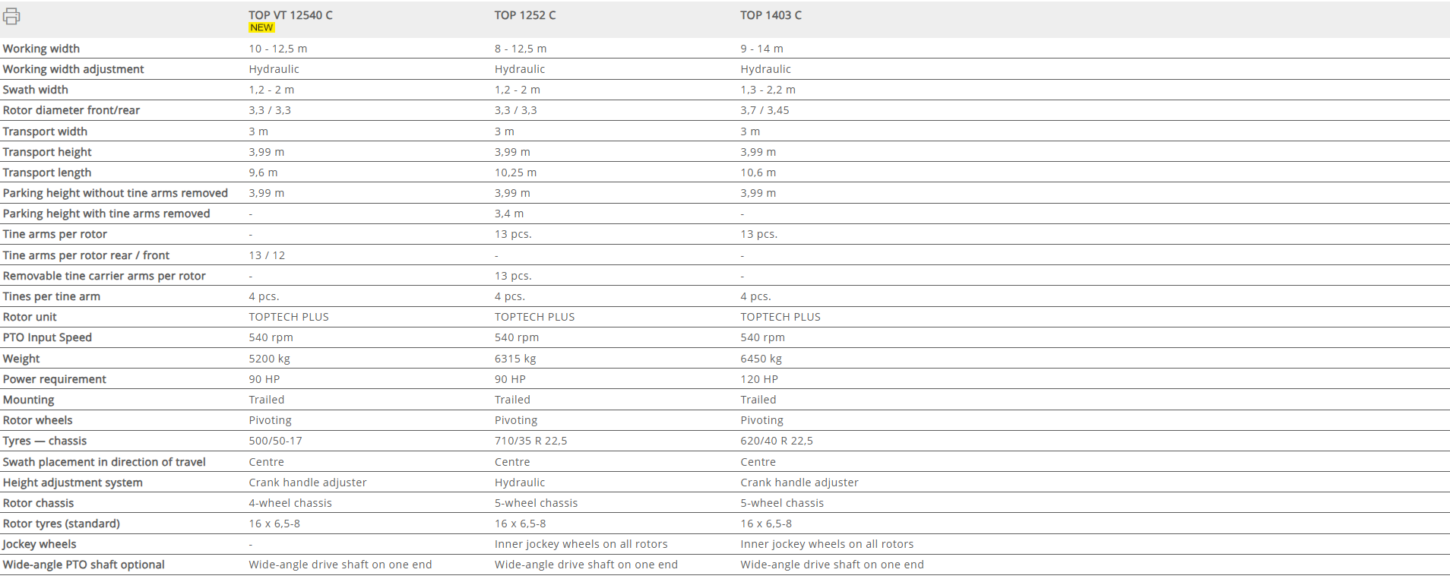Click the Tyres — chassis row label
This screenshot has width=1450, height=579.
(x=45, y=441)
